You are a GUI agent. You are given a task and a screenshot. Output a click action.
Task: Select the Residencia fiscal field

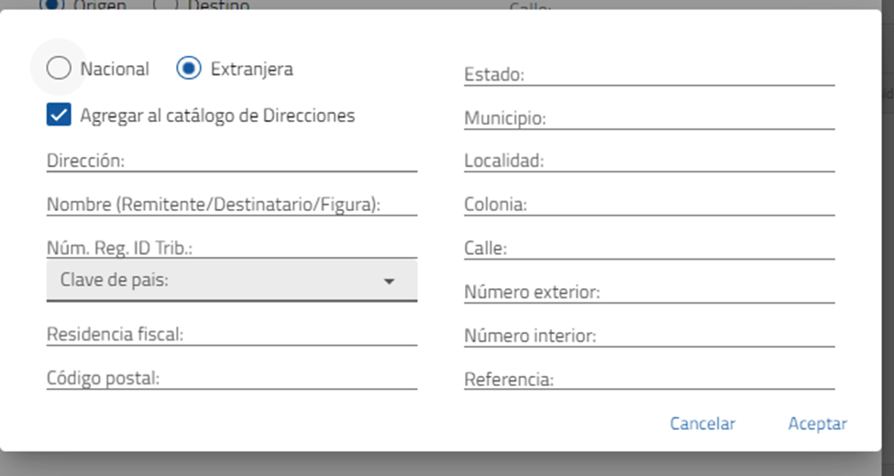tap(231, 335)
